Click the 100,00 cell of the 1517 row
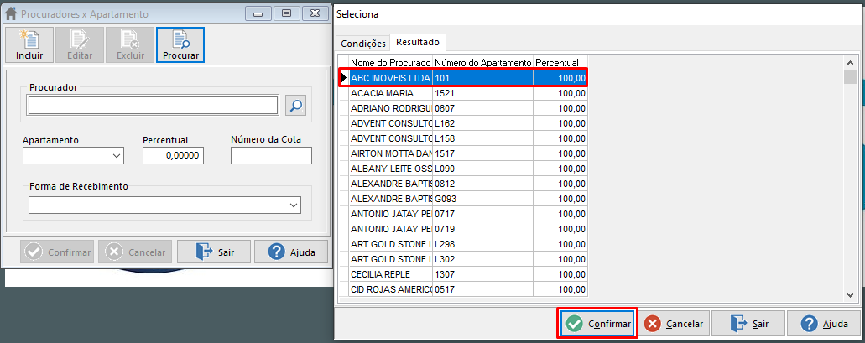865x343 pixels. click(x=560, y=153)
